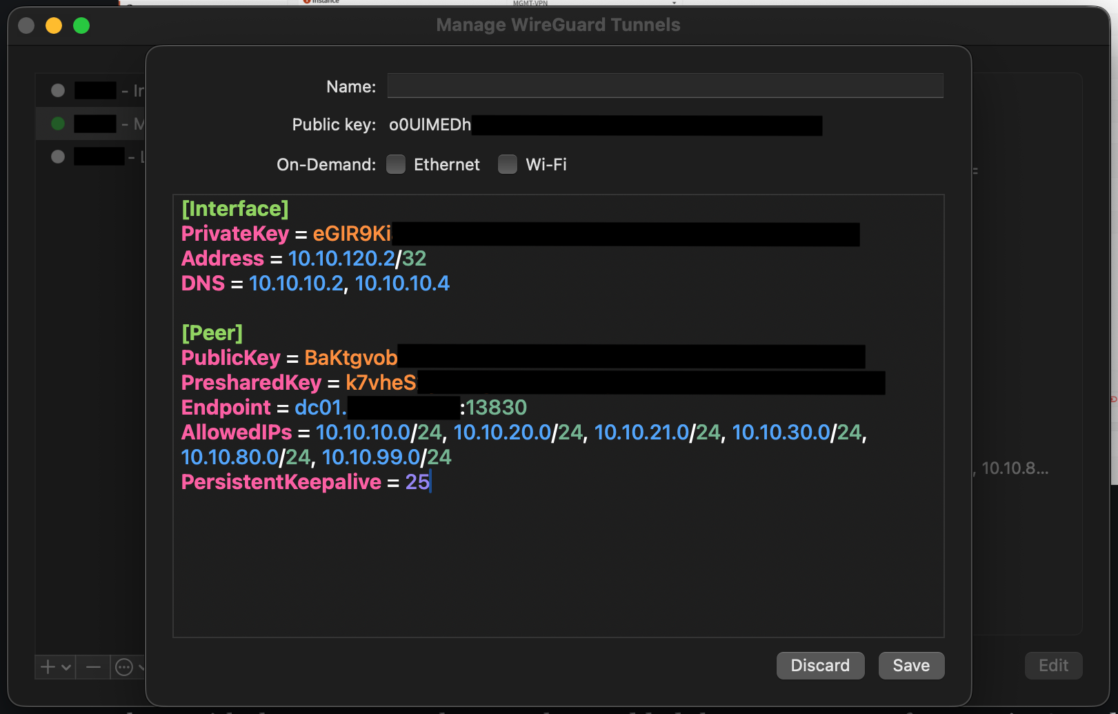The width and height of the screenshot is (1118, 714).
Task: Enable On-Demand for Ethernet
Action: [x=396, y=164]
